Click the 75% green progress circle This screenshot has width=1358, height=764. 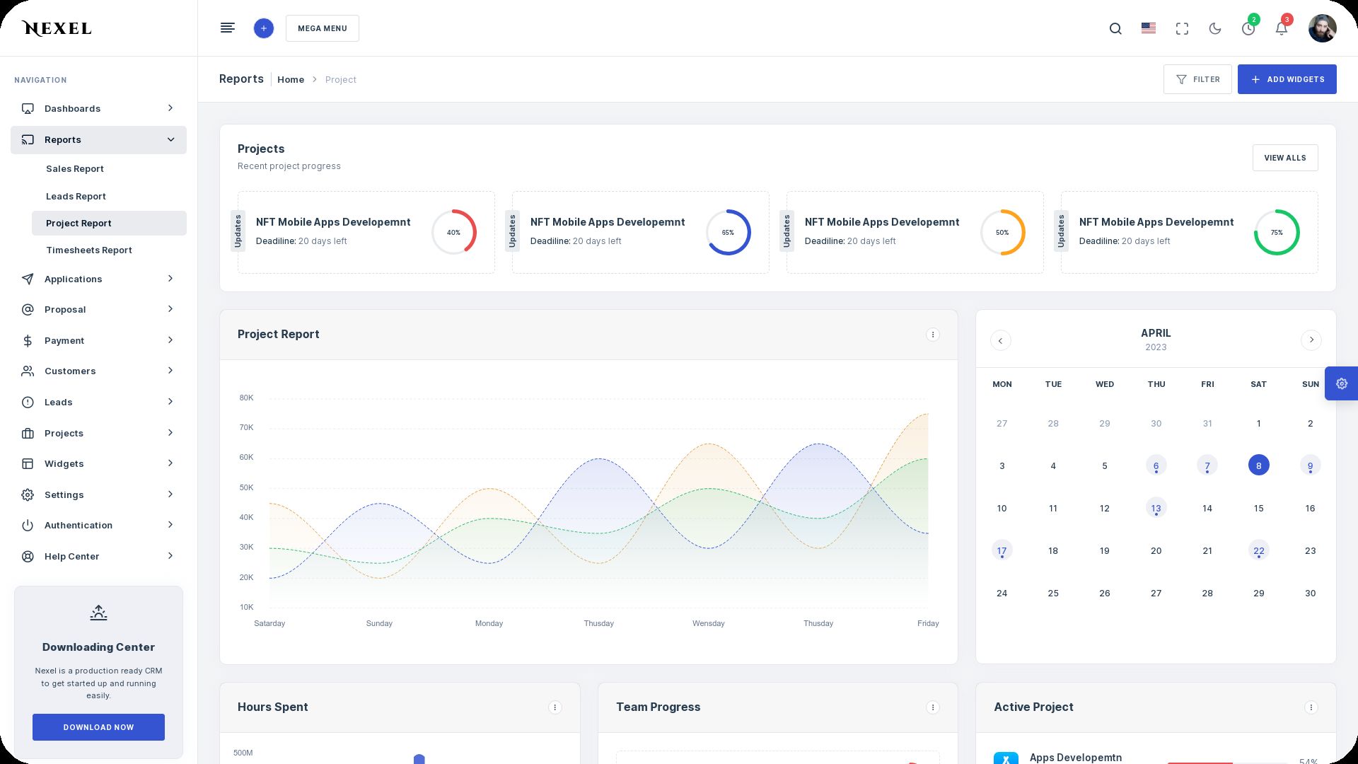click(x=1276, y=233)
